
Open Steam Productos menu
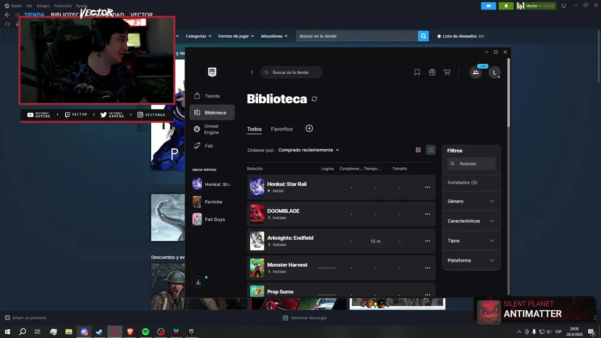coord(62,6)
